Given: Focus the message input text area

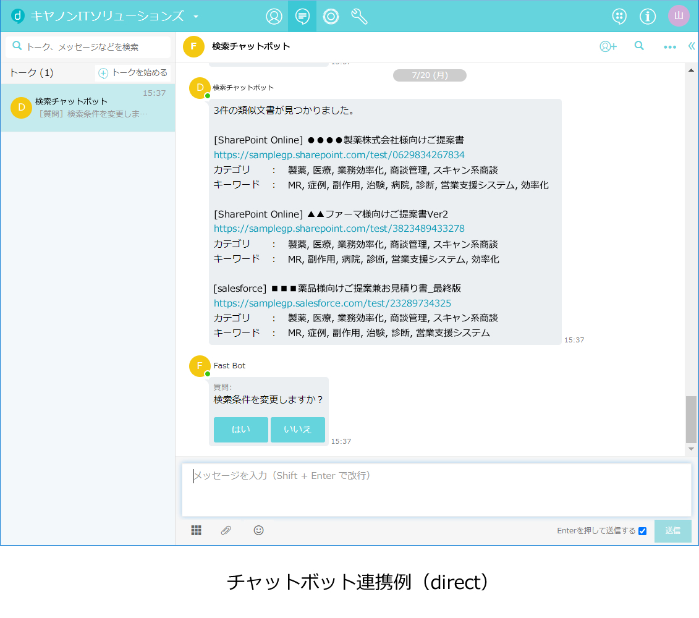Looking at the screenshot, I should [436, 489].
